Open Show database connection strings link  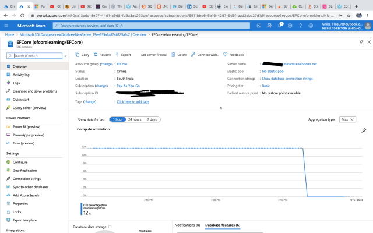coord(287,78)
